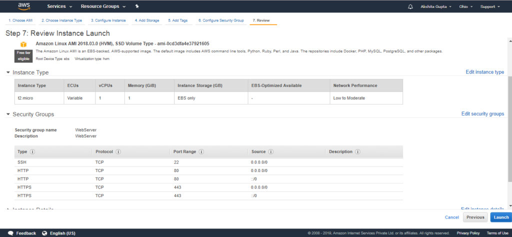Open the Support dropdown menu
This screenshot has width=512, height=237.
(490, 6)
